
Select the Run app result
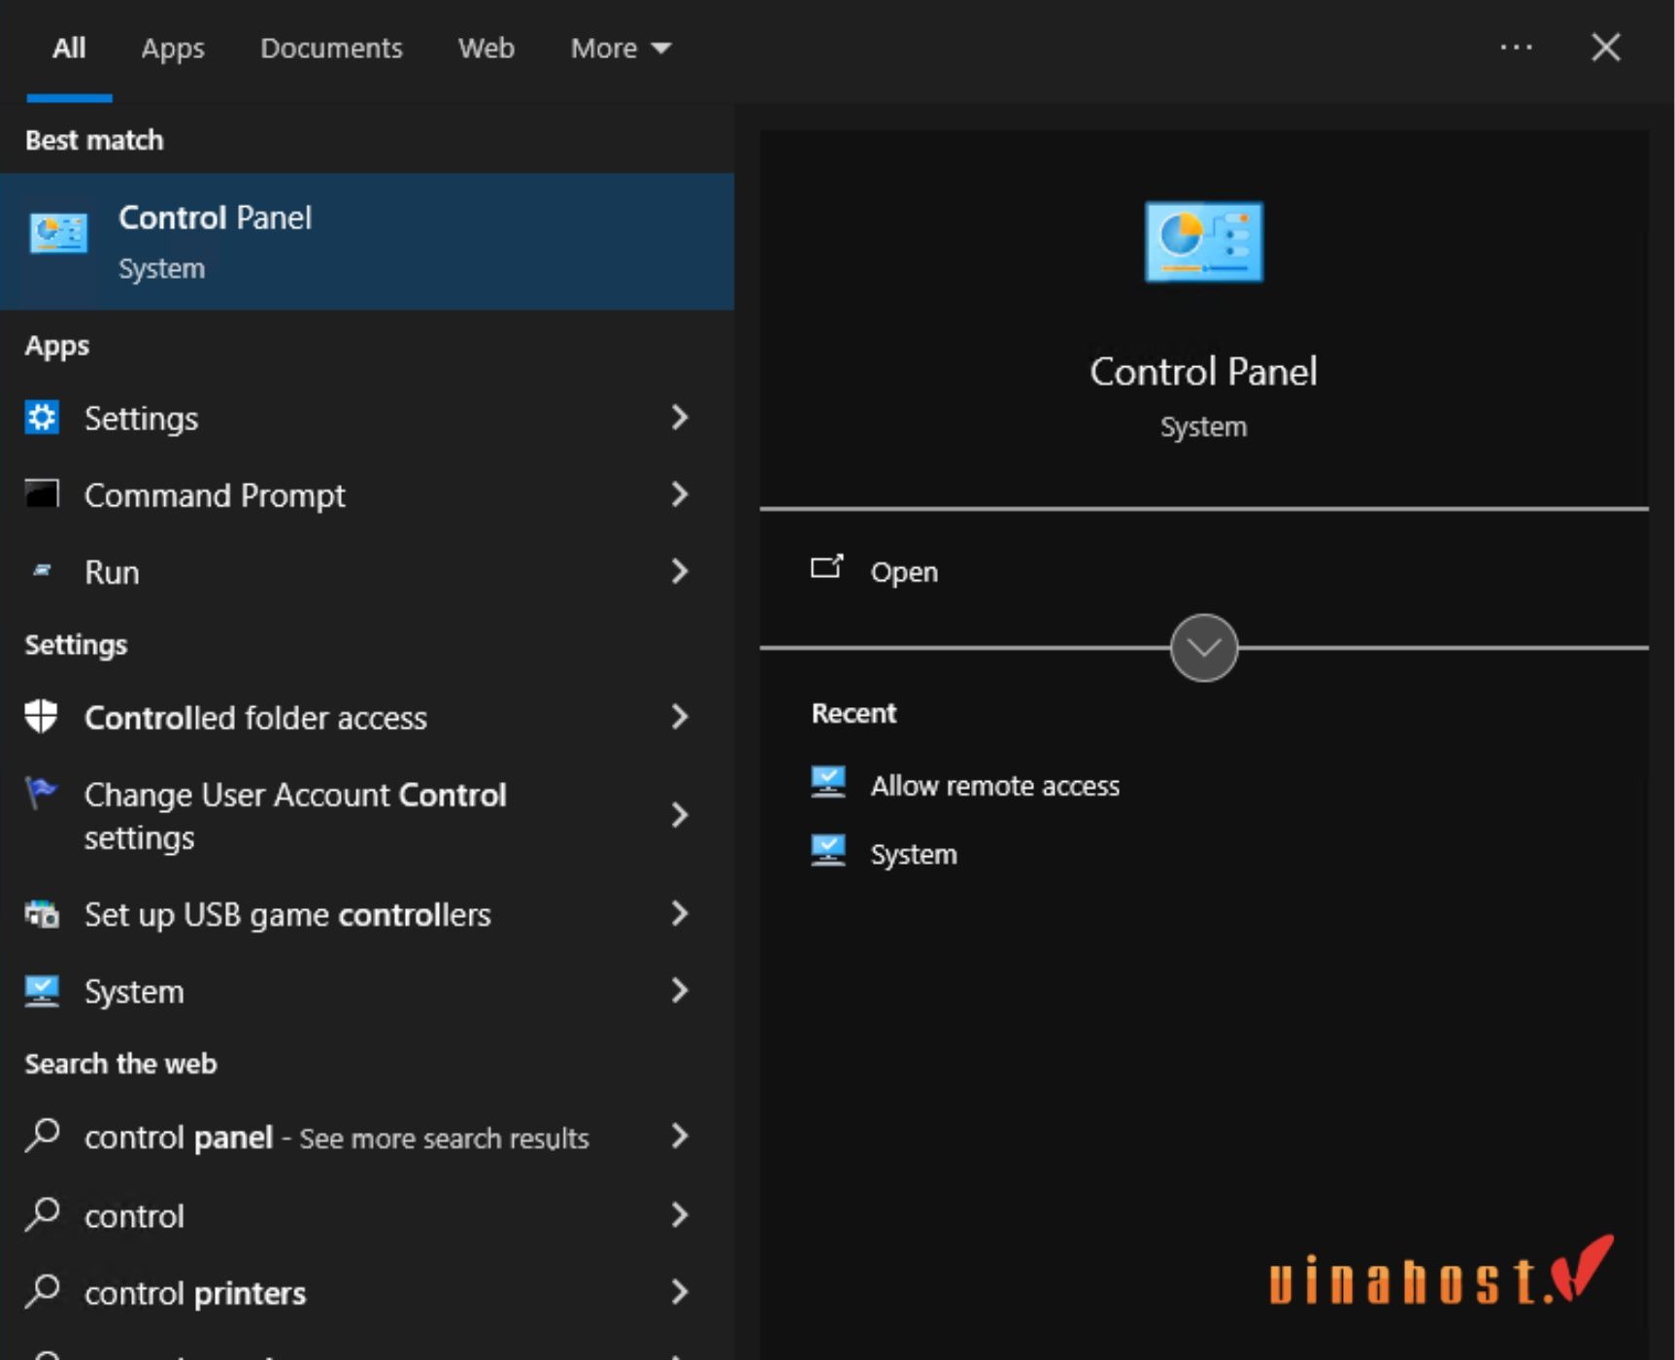(367, 571)
